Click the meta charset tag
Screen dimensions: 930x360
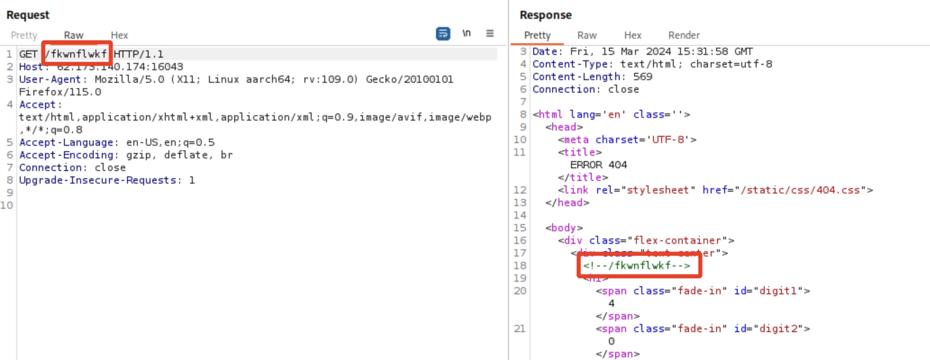(627, 139)
